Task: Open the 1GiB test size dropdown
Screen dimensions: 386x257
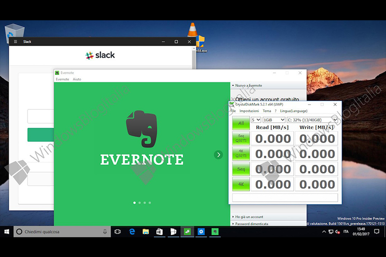Action: pos(274,120)
